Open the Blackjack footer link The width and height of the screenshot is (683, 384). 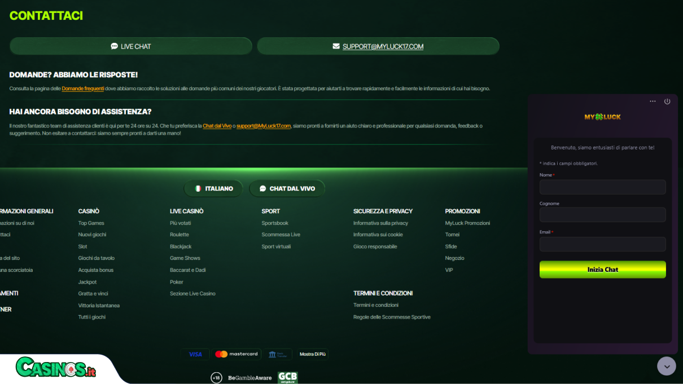(181, 246)
